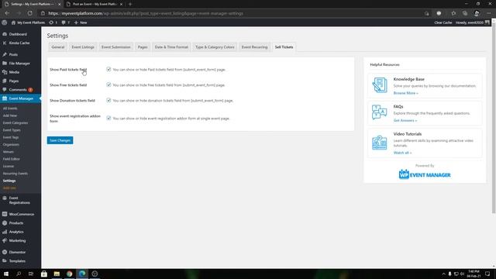Open Analytics in the sidebar
496x279 pixels.
coord(16,232)
